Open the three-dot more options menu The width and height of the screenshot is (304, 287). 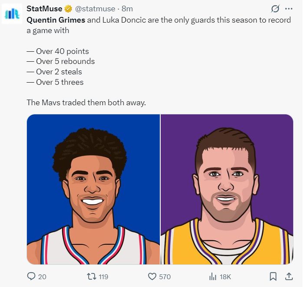288,9
